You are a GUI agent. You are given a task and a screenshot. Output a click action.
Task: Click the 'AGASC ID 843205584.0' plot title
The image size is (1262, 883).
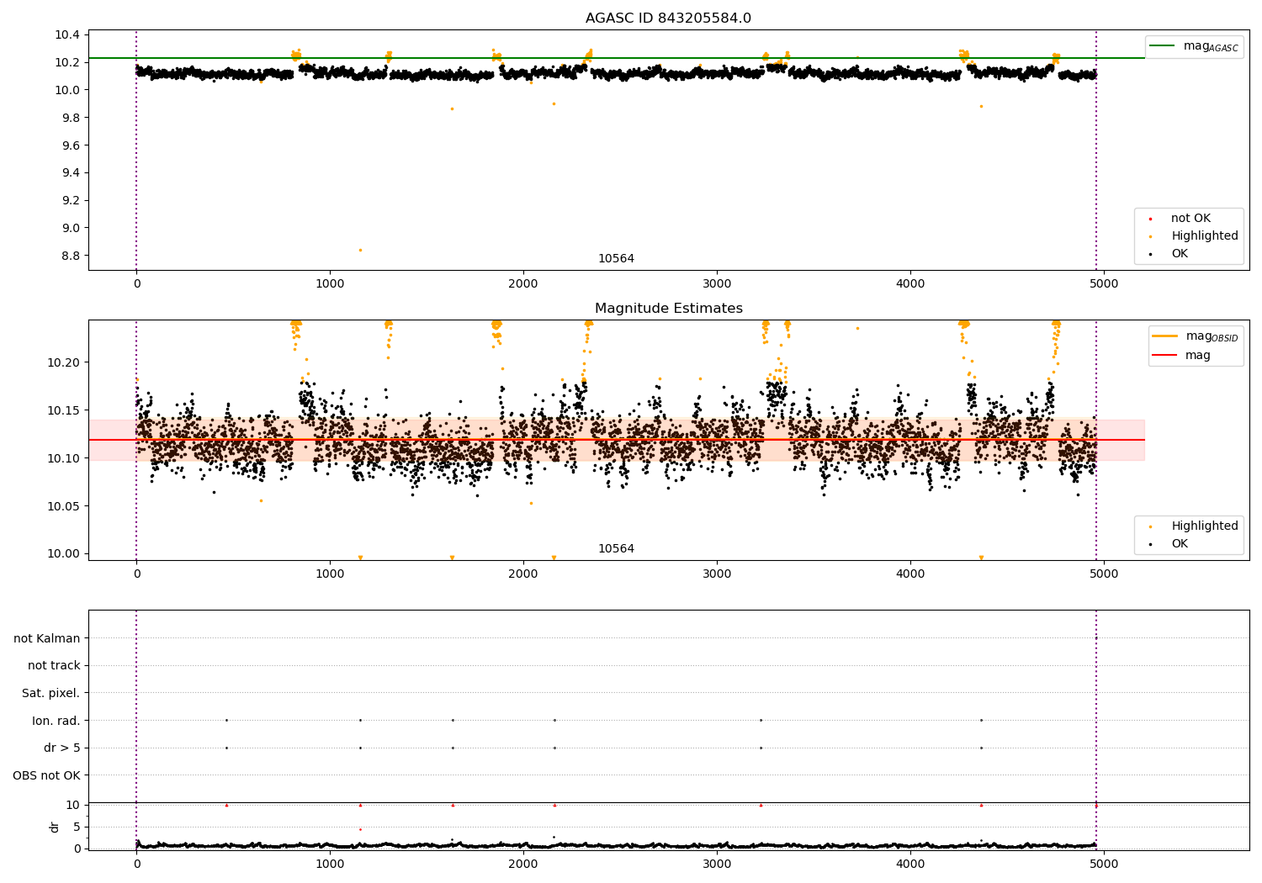coord(669,19)
